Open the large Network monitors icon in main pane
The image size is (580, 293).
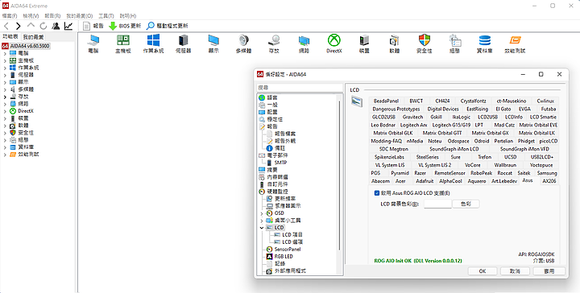pyautogui.click(x=304, y=40)
